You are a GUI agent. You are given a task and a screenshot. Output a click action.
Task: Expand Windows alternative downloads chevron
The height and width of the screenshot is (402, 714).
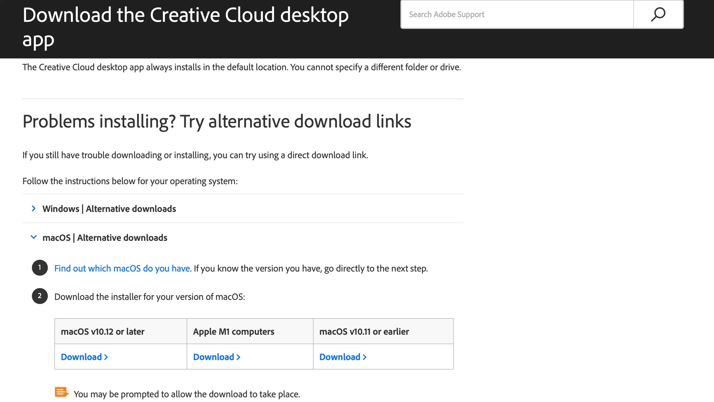pyautogui.click(x=34, y=209)
